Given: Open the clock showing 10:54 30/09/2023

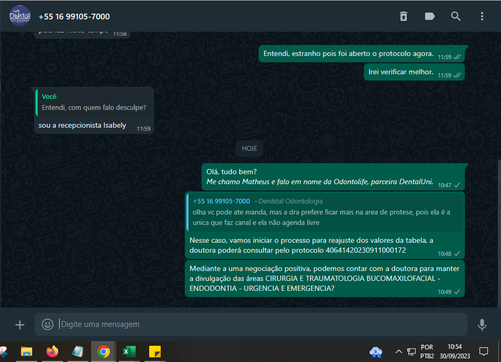Looking at the screenshot, I should point(455,352).
